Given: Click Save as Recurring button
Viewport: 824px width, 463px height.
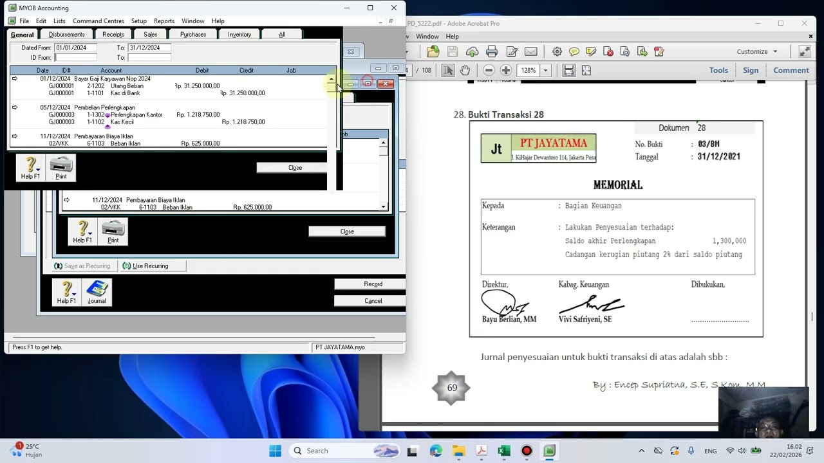Looking at the screenshot, I should pos(84,266).
